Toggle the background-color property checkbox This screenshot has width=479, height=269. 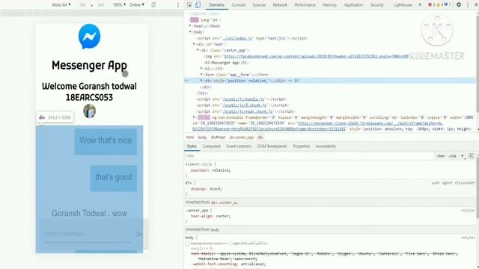pos(188,244)
